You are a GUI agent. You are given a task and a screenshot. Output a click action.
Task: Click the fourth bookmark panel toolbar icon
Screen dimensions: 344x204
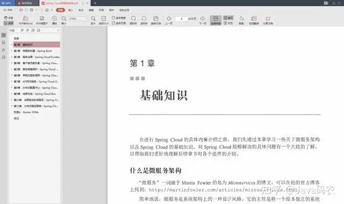tap(38, 30)
